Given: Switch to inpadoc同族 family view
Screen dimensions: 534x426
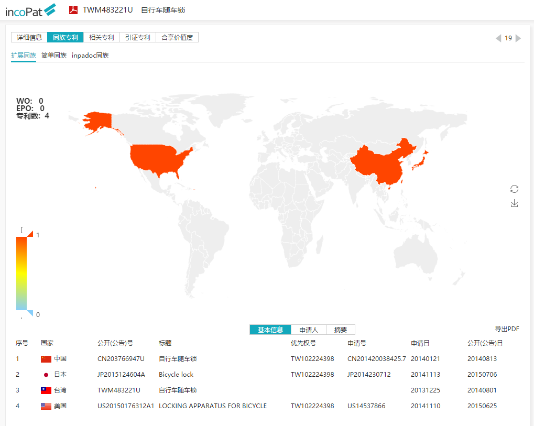Looking at the screenshot, I should [x=90, y=55].
